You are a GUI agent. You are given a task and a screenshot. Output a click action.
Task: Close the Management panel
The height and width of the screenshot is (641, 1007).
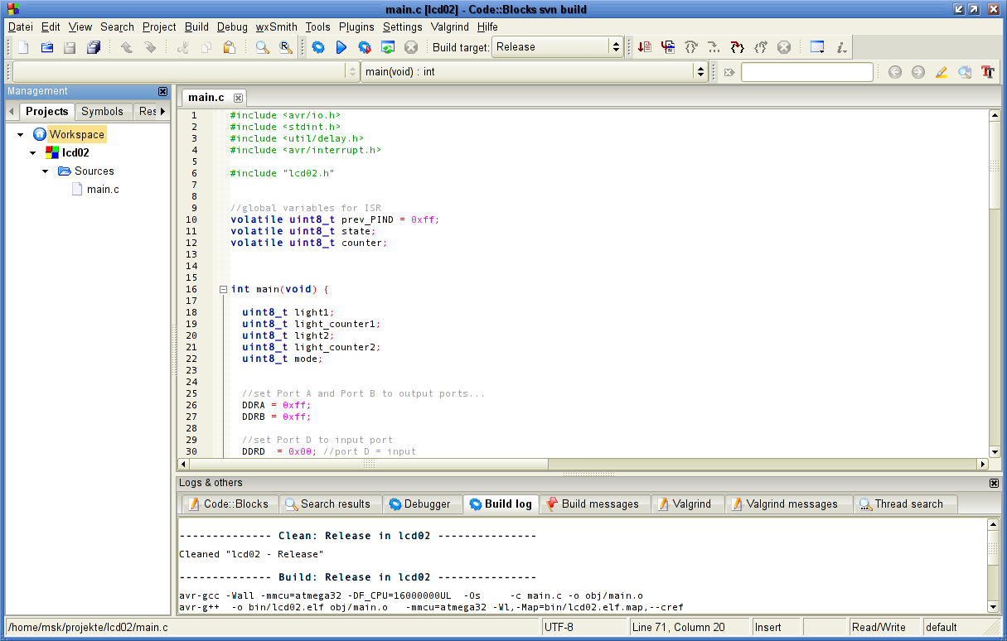[162, 91]
